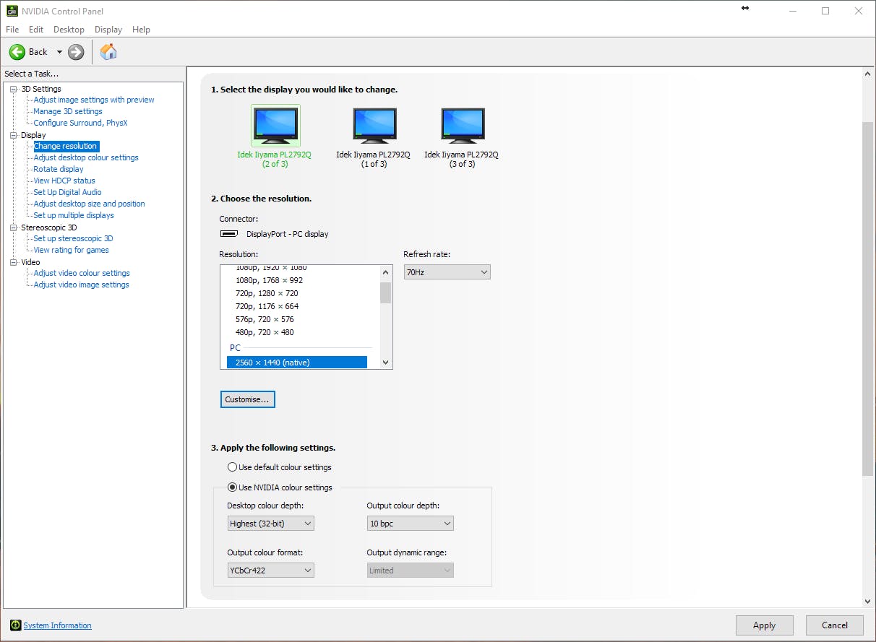
Task: Open the Refresh rate 70Hz dropdown
Action: tap(447, 272)
